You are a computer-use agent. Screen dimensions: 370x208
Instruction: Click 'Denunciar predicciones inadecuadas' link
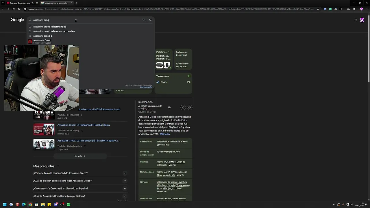138,85
